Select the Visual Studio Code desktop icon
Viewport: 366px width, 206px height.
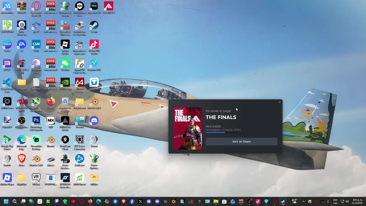click(7, 86)
